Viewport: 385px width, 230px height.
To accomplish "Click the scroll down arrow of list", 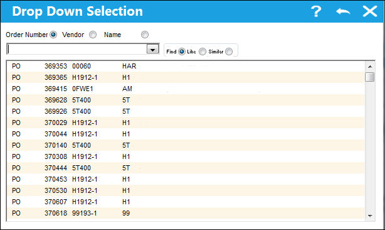I will coord(370,216).
